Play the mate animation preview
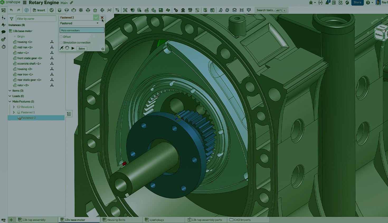This screenshot has height=223, width=388. point(73,48)
